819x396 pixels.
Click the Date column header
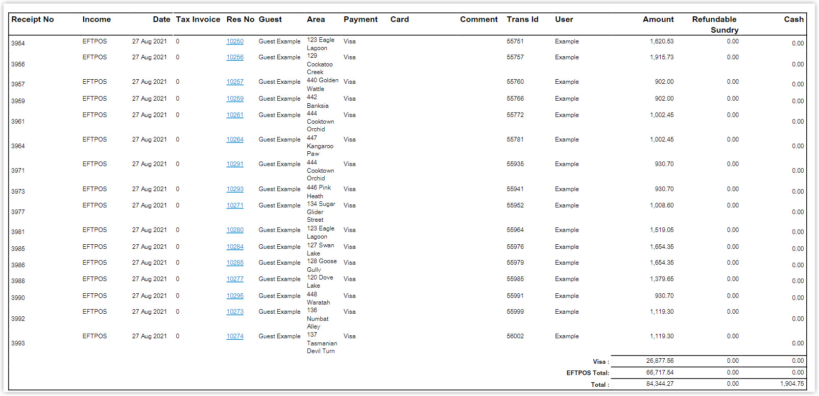161,19
